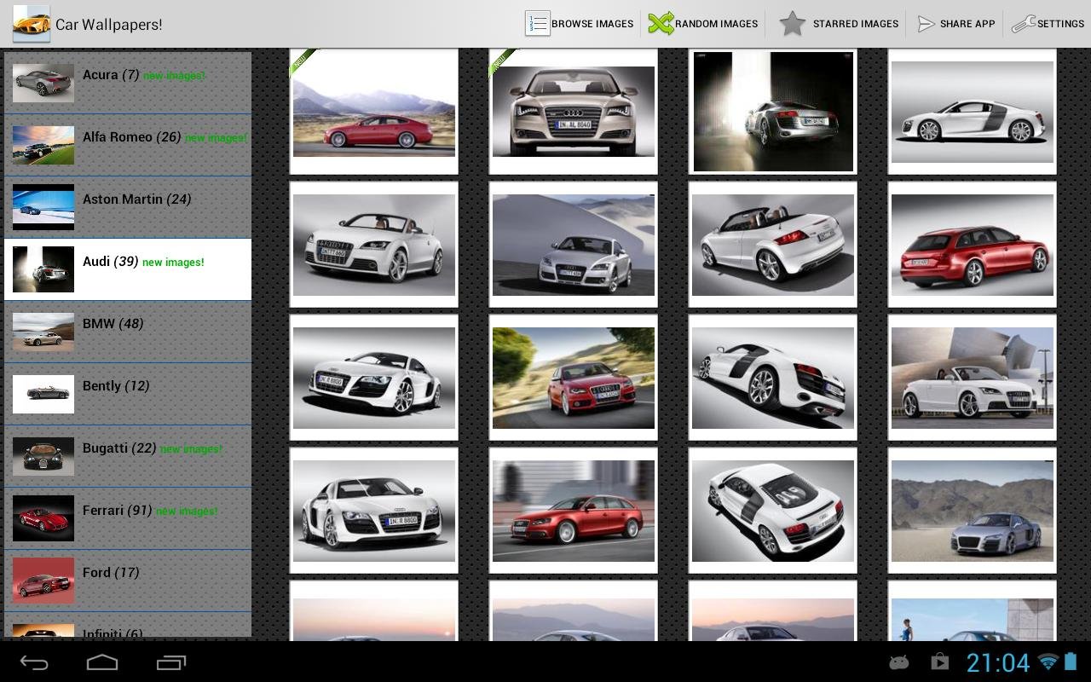Select the BMW category
The height and width of the screenshot is (682, 1091).
click(x=128, y=332)
